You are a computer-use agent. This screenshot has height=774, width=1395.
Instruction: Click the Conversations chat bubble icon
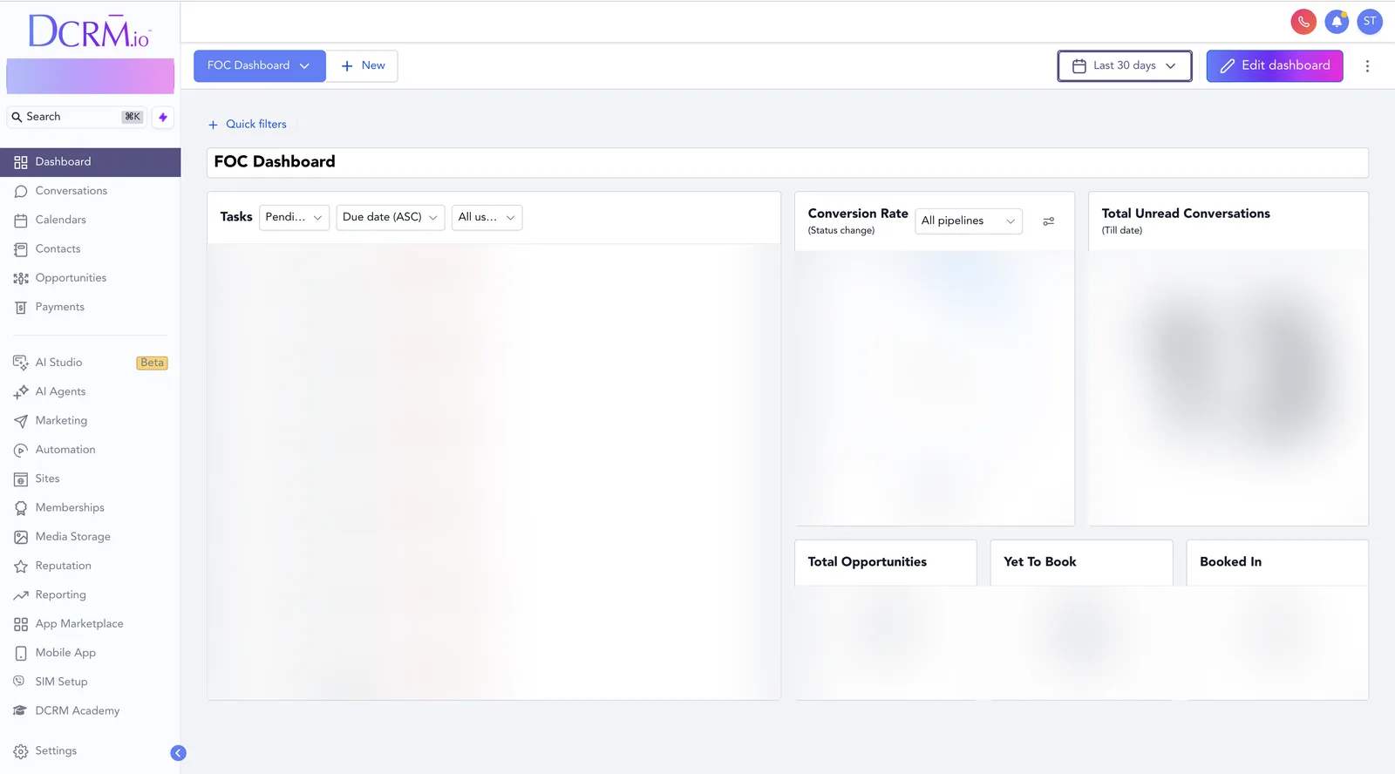pyautogui.click(x=21, y=191)
